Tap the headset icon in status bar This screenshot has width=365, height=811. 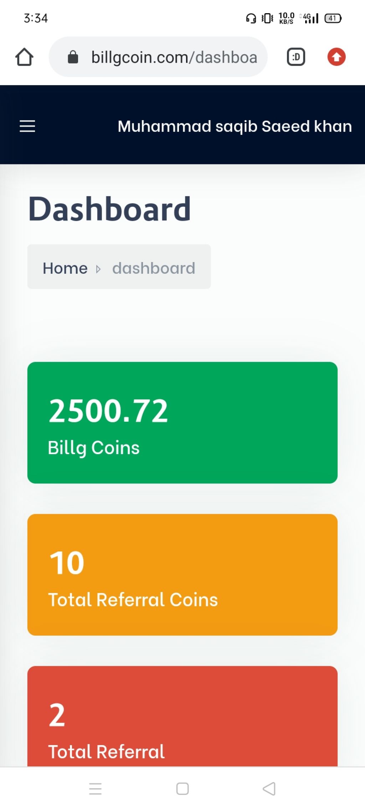click(x=251, y=18)
